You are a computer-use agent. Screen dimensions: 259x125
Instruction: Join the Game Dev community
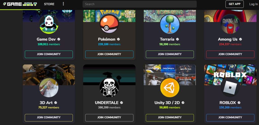49,54
